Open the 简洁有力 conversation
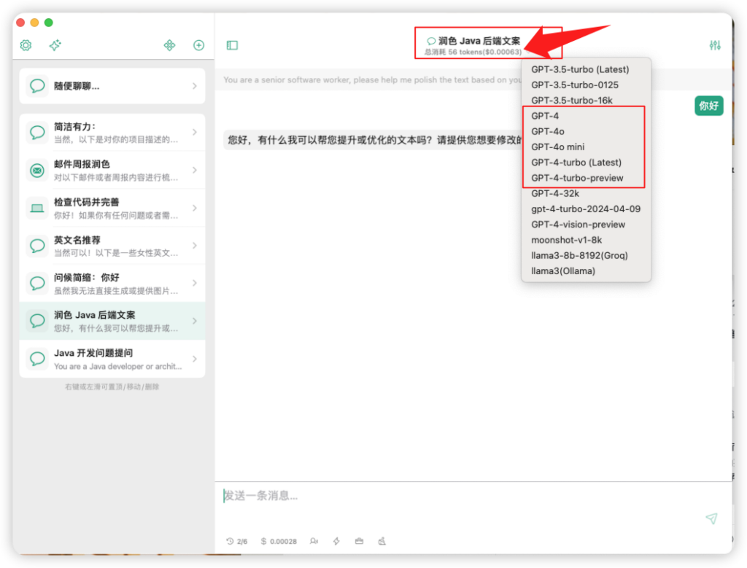747x568 pixels. 112,133
